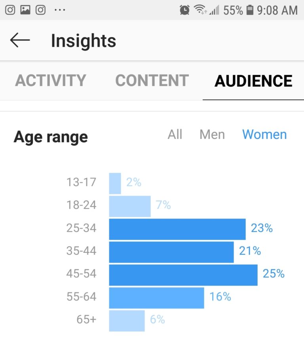Viewport: 304px width, 354px height.
Task: Switch to the Activity tab
Action: tap(50, 80)
